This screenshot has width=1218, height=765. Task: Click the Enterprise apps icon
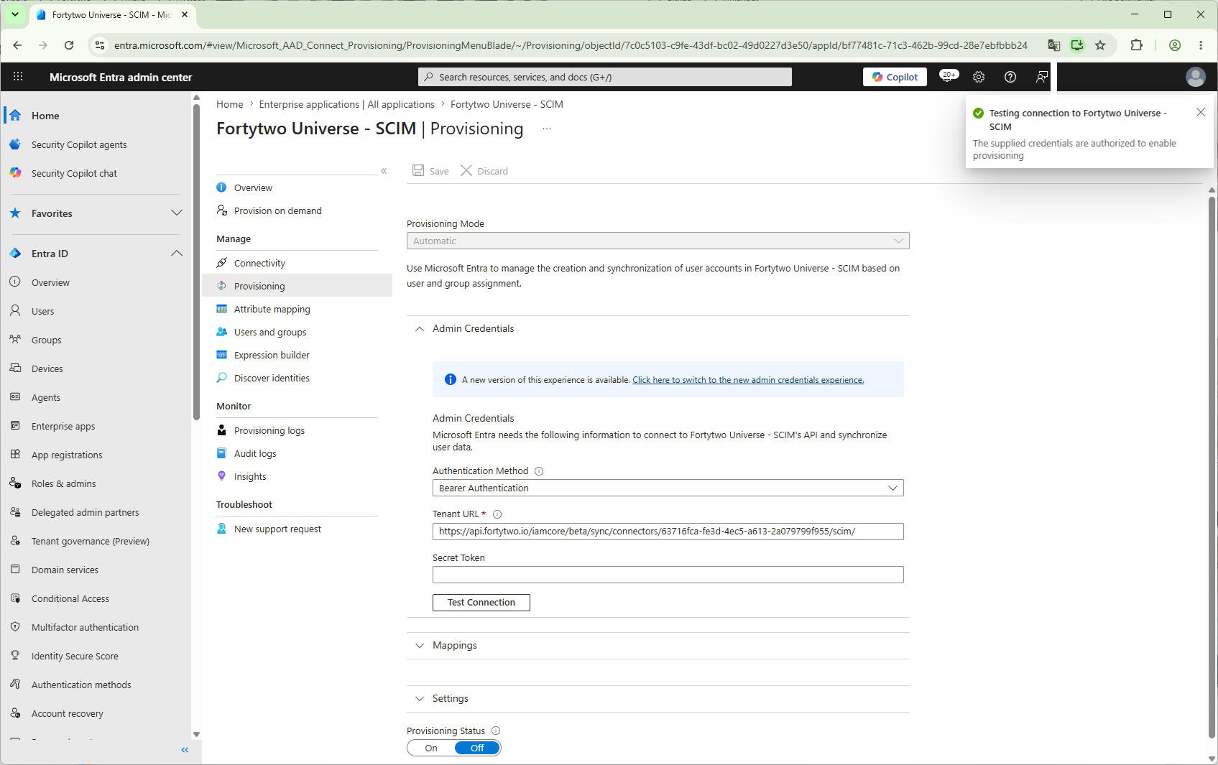click(15, 425)
